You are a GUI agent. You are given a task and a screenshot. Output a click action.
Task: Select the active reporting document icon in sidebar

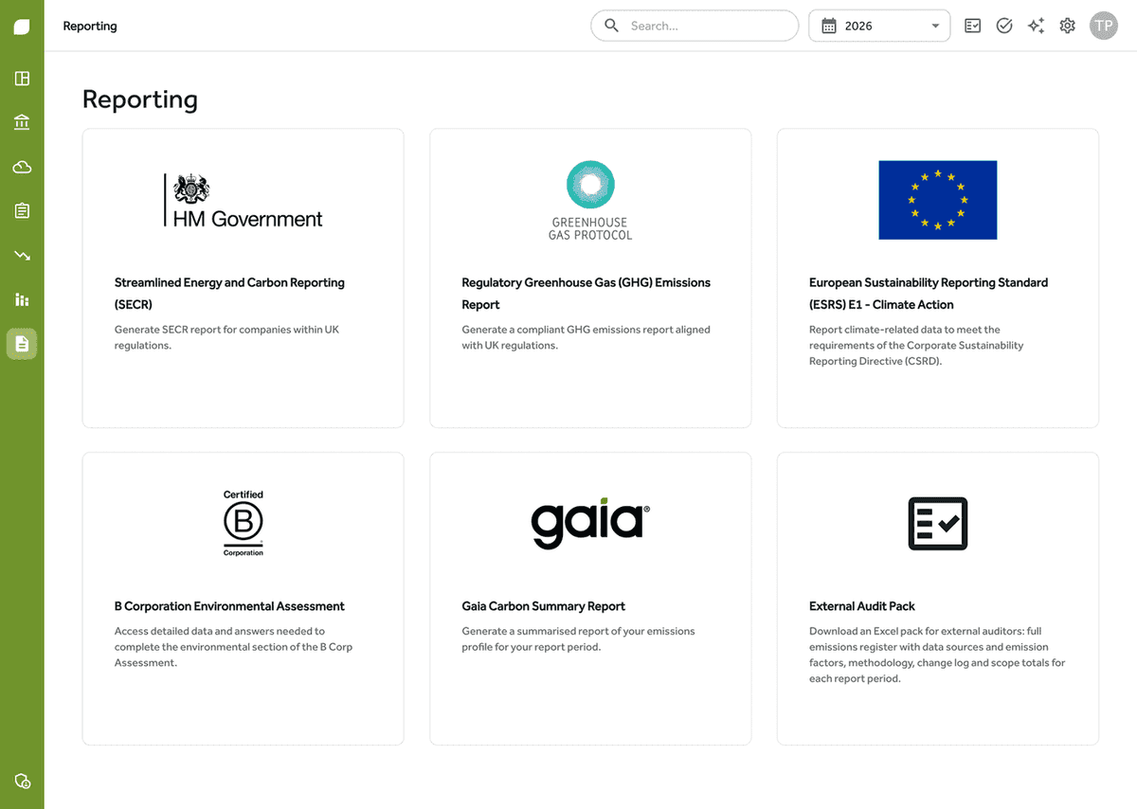point(22,343)
